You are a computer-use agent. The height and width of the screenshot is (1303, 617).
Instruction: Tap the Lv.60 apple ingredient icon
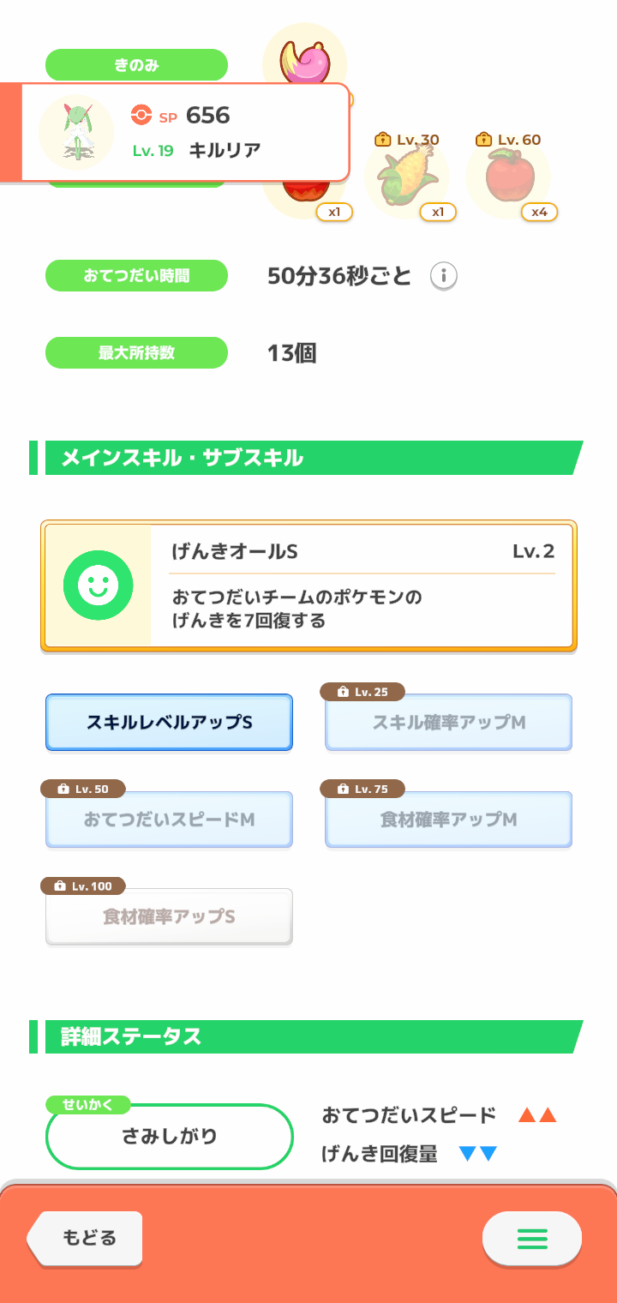coord(510,177)
